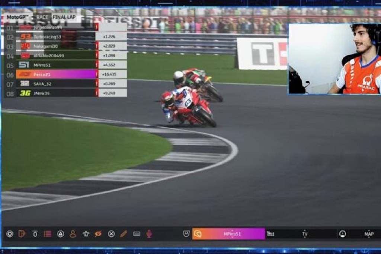This screenshot has width=381, height=254.
Task: Click the red exclamation marker on the Pecco21 row
Action: [x=97, y=74]
